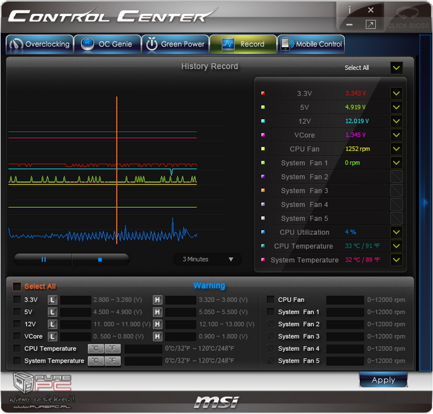The height and width of the screenshot is (414, 433).
Task: Click the H high-limit icon for 3.3V
Action: click(157, 300)
